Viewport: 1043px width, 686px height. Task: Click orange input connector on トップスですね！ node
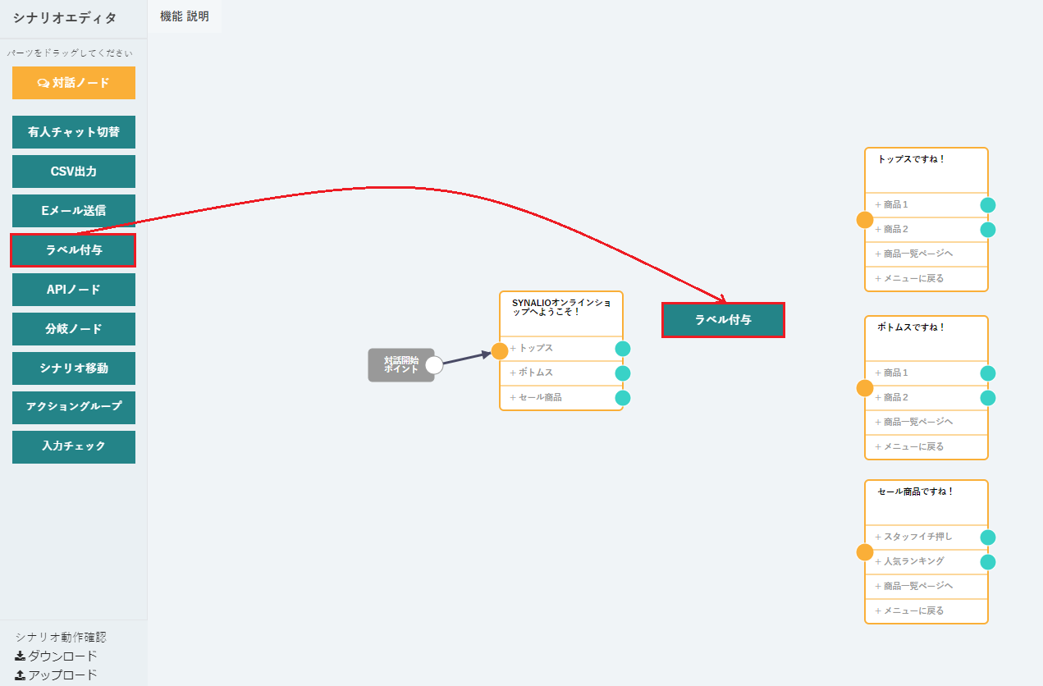865,220
